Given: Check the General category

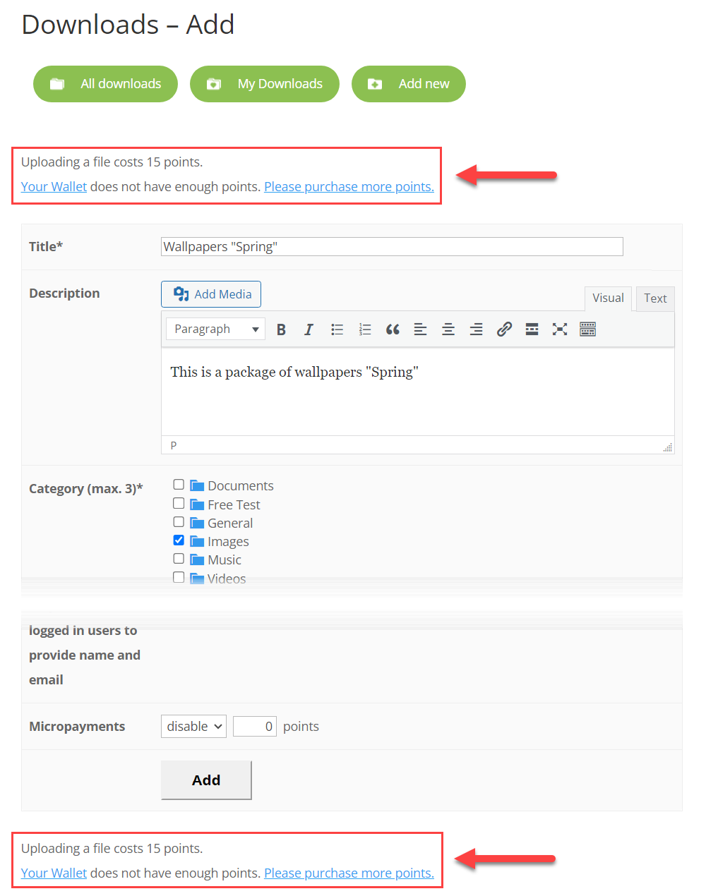Looking at the screenshot, I should [x=179, y=522].
